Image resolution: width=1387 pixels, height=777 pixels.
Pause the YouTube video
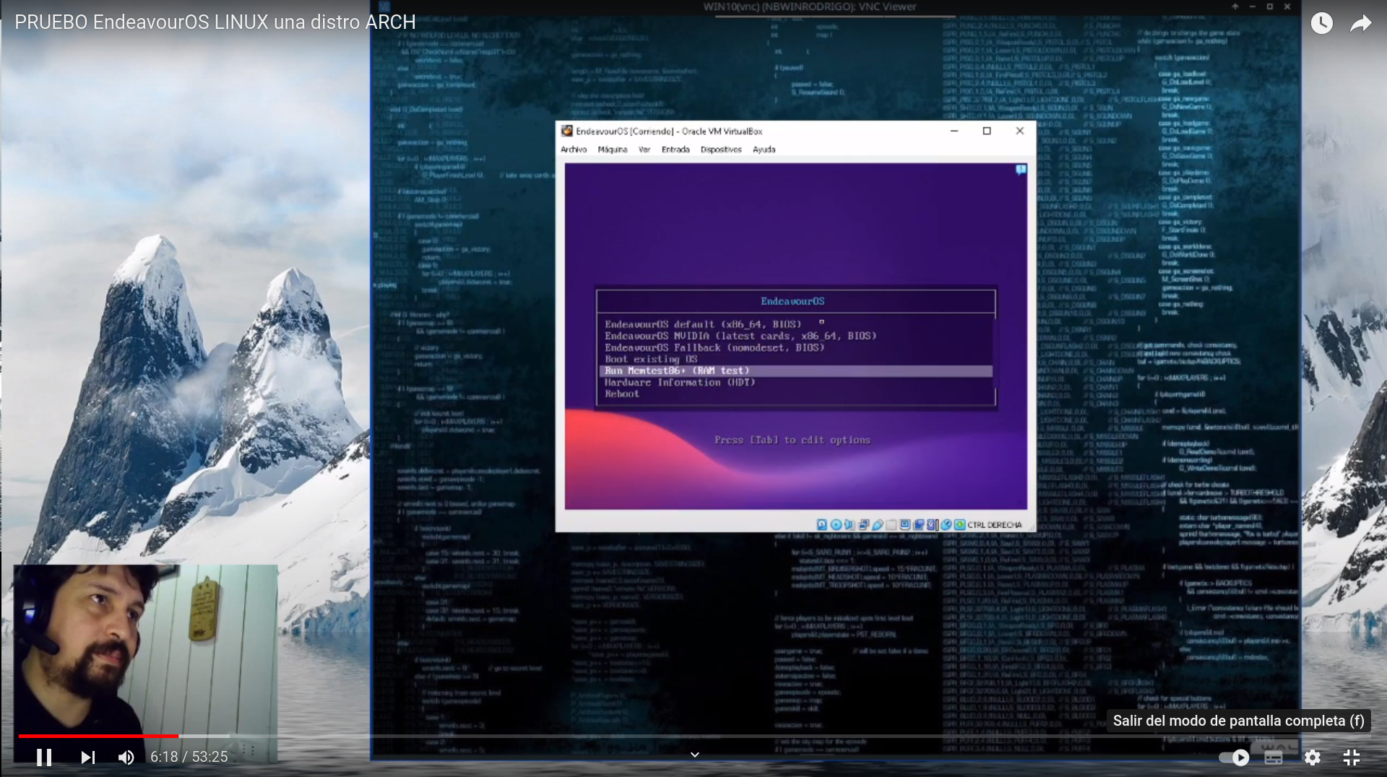[44, 757]
